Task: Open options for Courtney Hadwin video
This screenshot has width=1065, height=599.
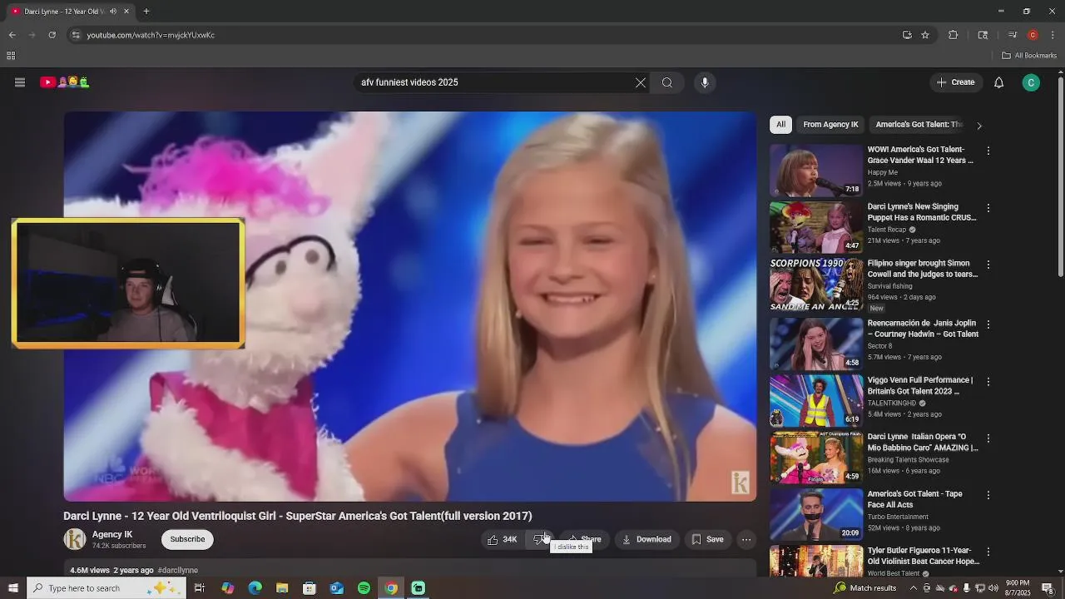Action: [988, 324]
